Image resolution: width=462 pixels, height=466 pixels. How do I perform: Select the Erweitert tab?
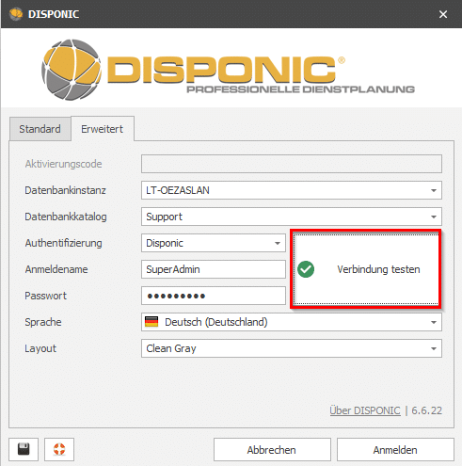pyautogui.click(x=103, y=129)
